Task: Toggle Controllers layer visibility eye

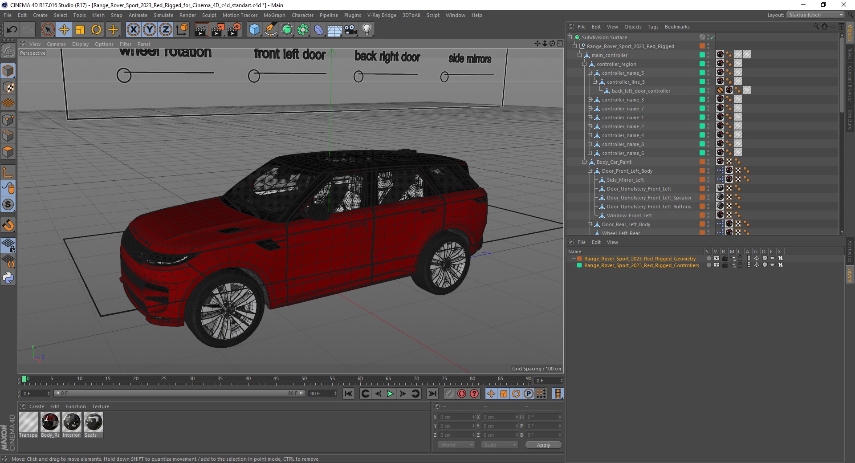Action: coord(717,265)
